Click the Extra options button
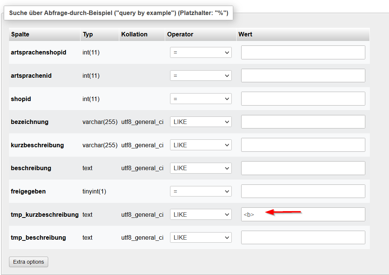Screen dimensions: 389x275 28,262
